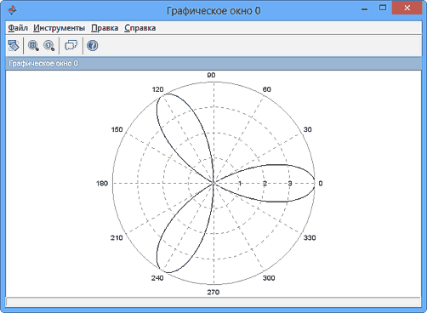This screenshot has width=427, height=313.
Task: Open the Справка menu
Action: [x=140, y=28]
